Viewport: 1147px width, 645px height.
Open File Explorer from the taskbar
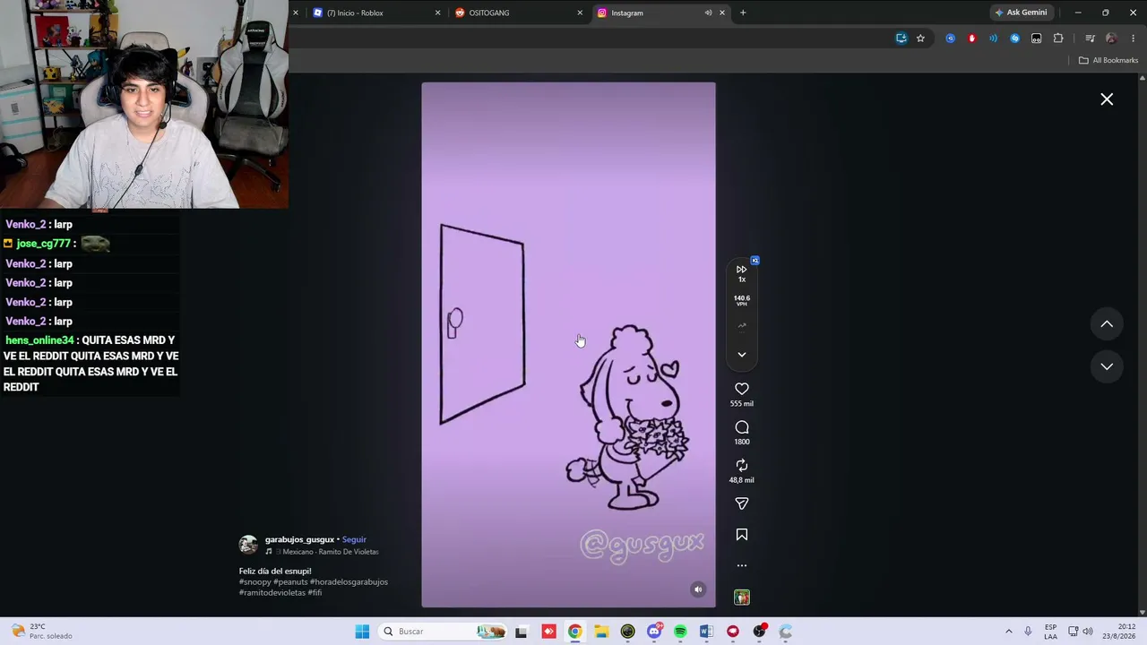click(601, 632)
